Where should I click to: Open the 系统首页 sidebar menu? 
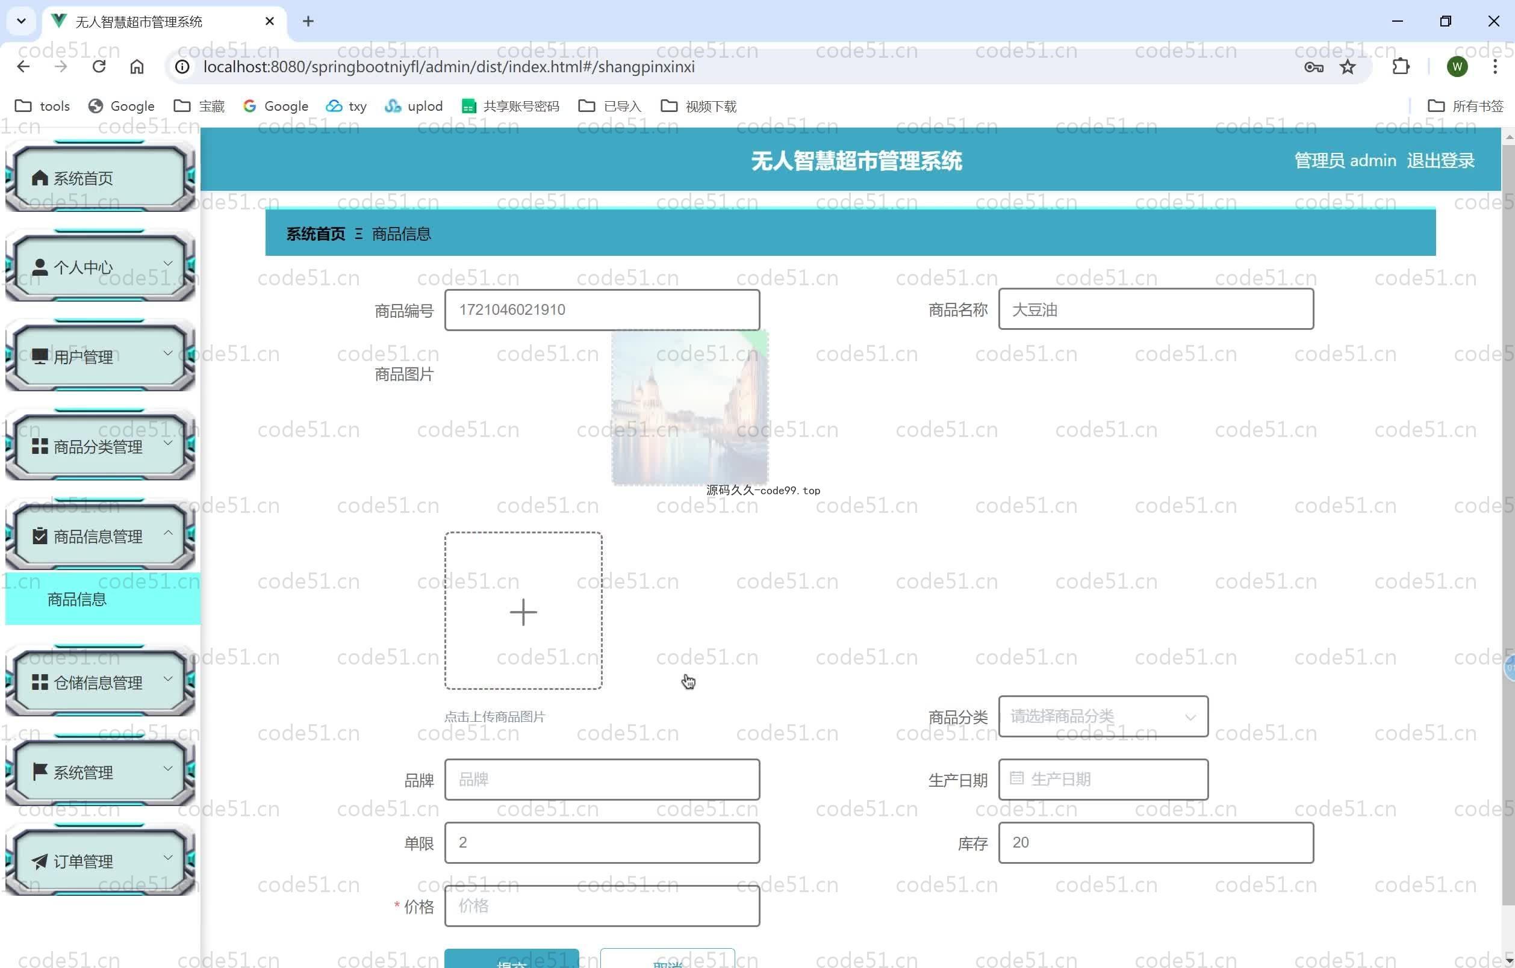point(100,178)
